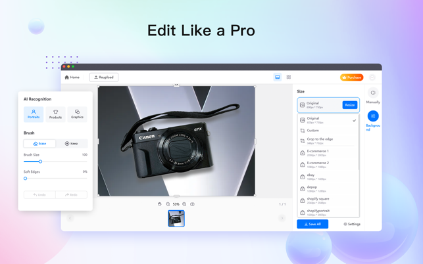Click the Save All button
Screen dimensions: 423x264
tap(312, 224)
